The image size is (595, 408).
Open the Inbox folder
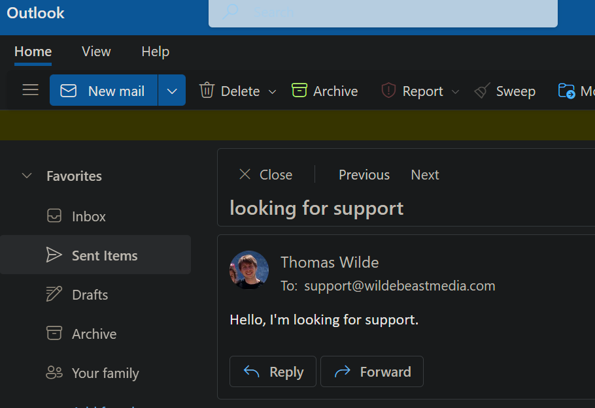88,216
